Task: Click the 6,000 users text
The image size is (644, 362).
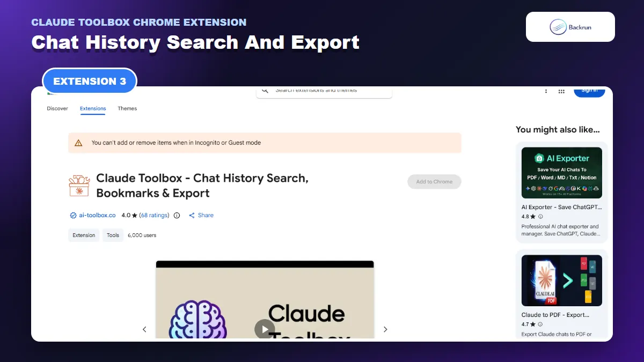Action: pos(142,235)
